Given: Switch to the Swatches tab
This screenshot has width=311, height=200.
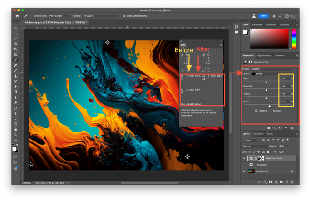Looking at the screenshot, I should pyautogui.click(x=257, y=25).
